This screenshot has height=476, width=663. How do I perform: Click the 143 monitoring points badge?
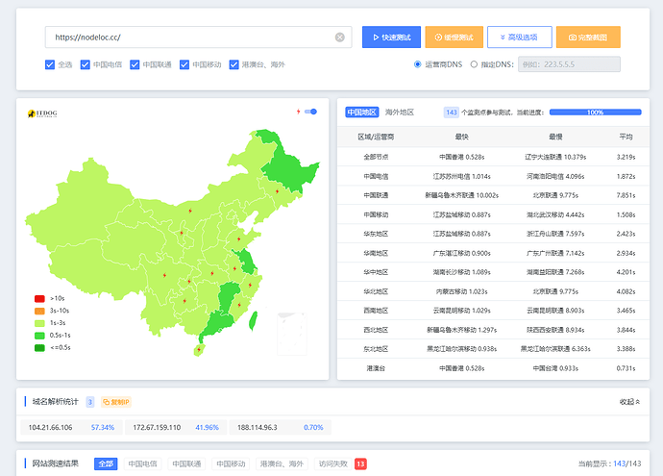point(452,113)
